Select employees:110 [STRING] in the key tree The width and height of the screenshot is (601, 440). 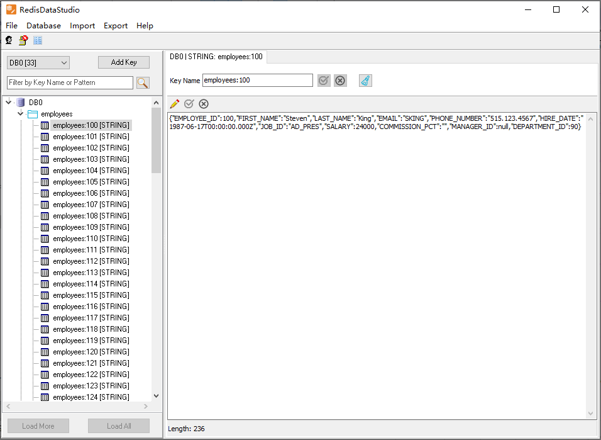[91, 239]
